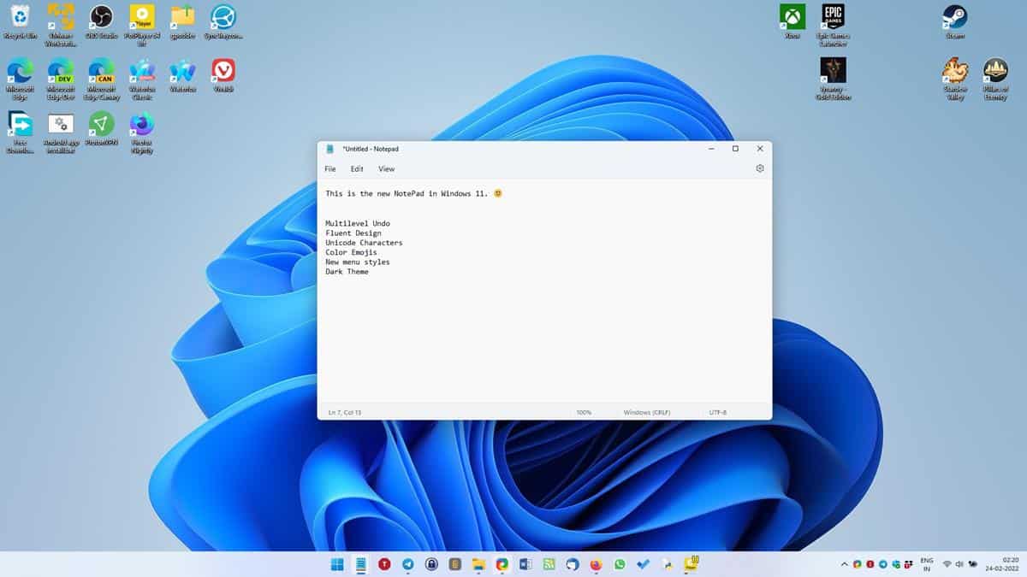
Task: Open the Edit menu in Notepad
Action: (356, 169)
